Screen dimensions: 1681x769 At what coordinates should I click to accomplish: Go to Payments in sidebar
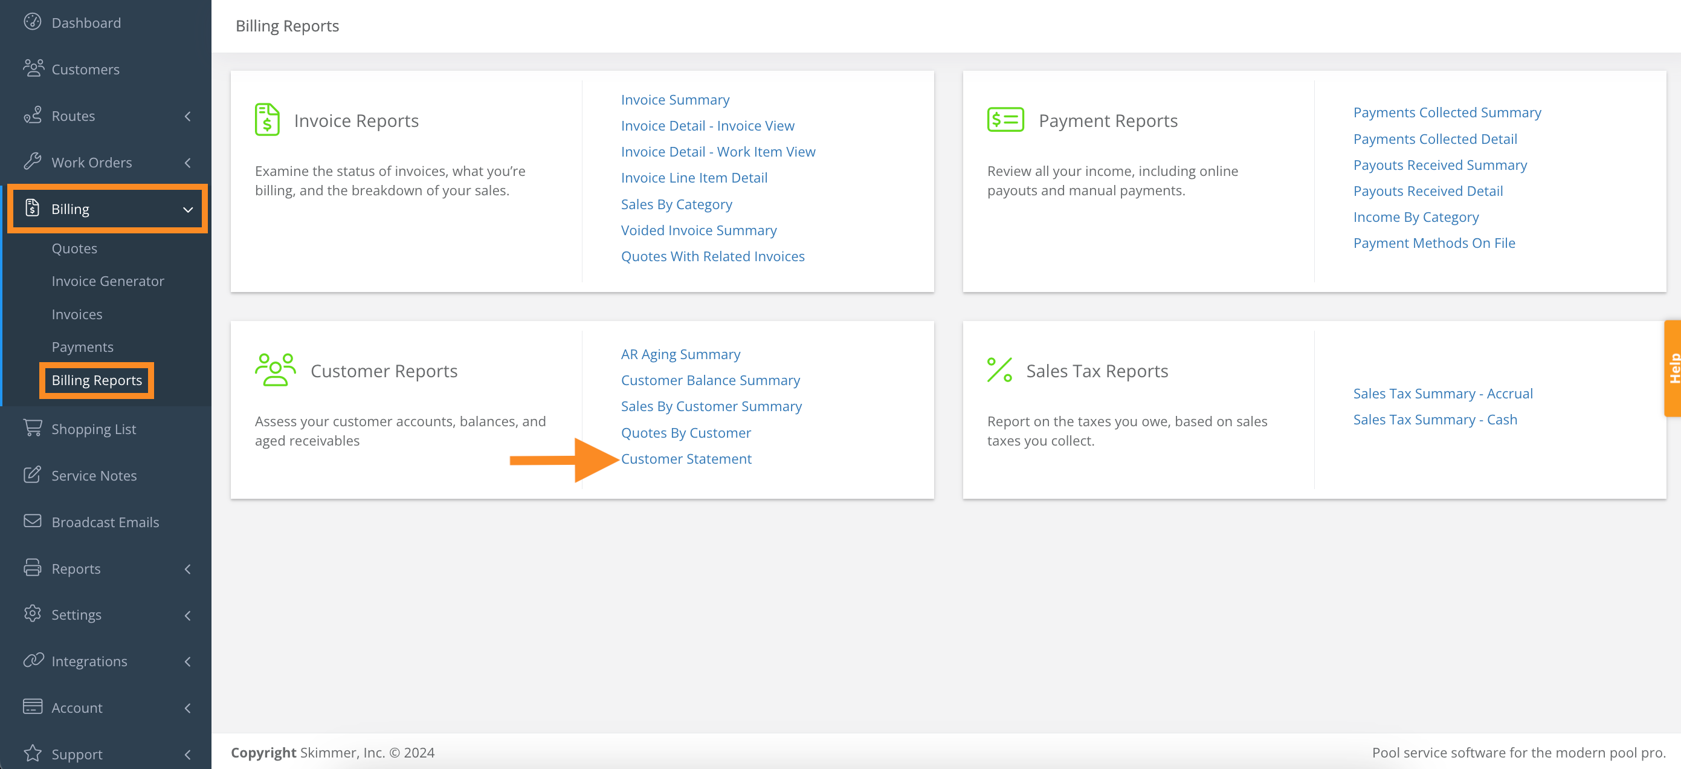point(82,346)
